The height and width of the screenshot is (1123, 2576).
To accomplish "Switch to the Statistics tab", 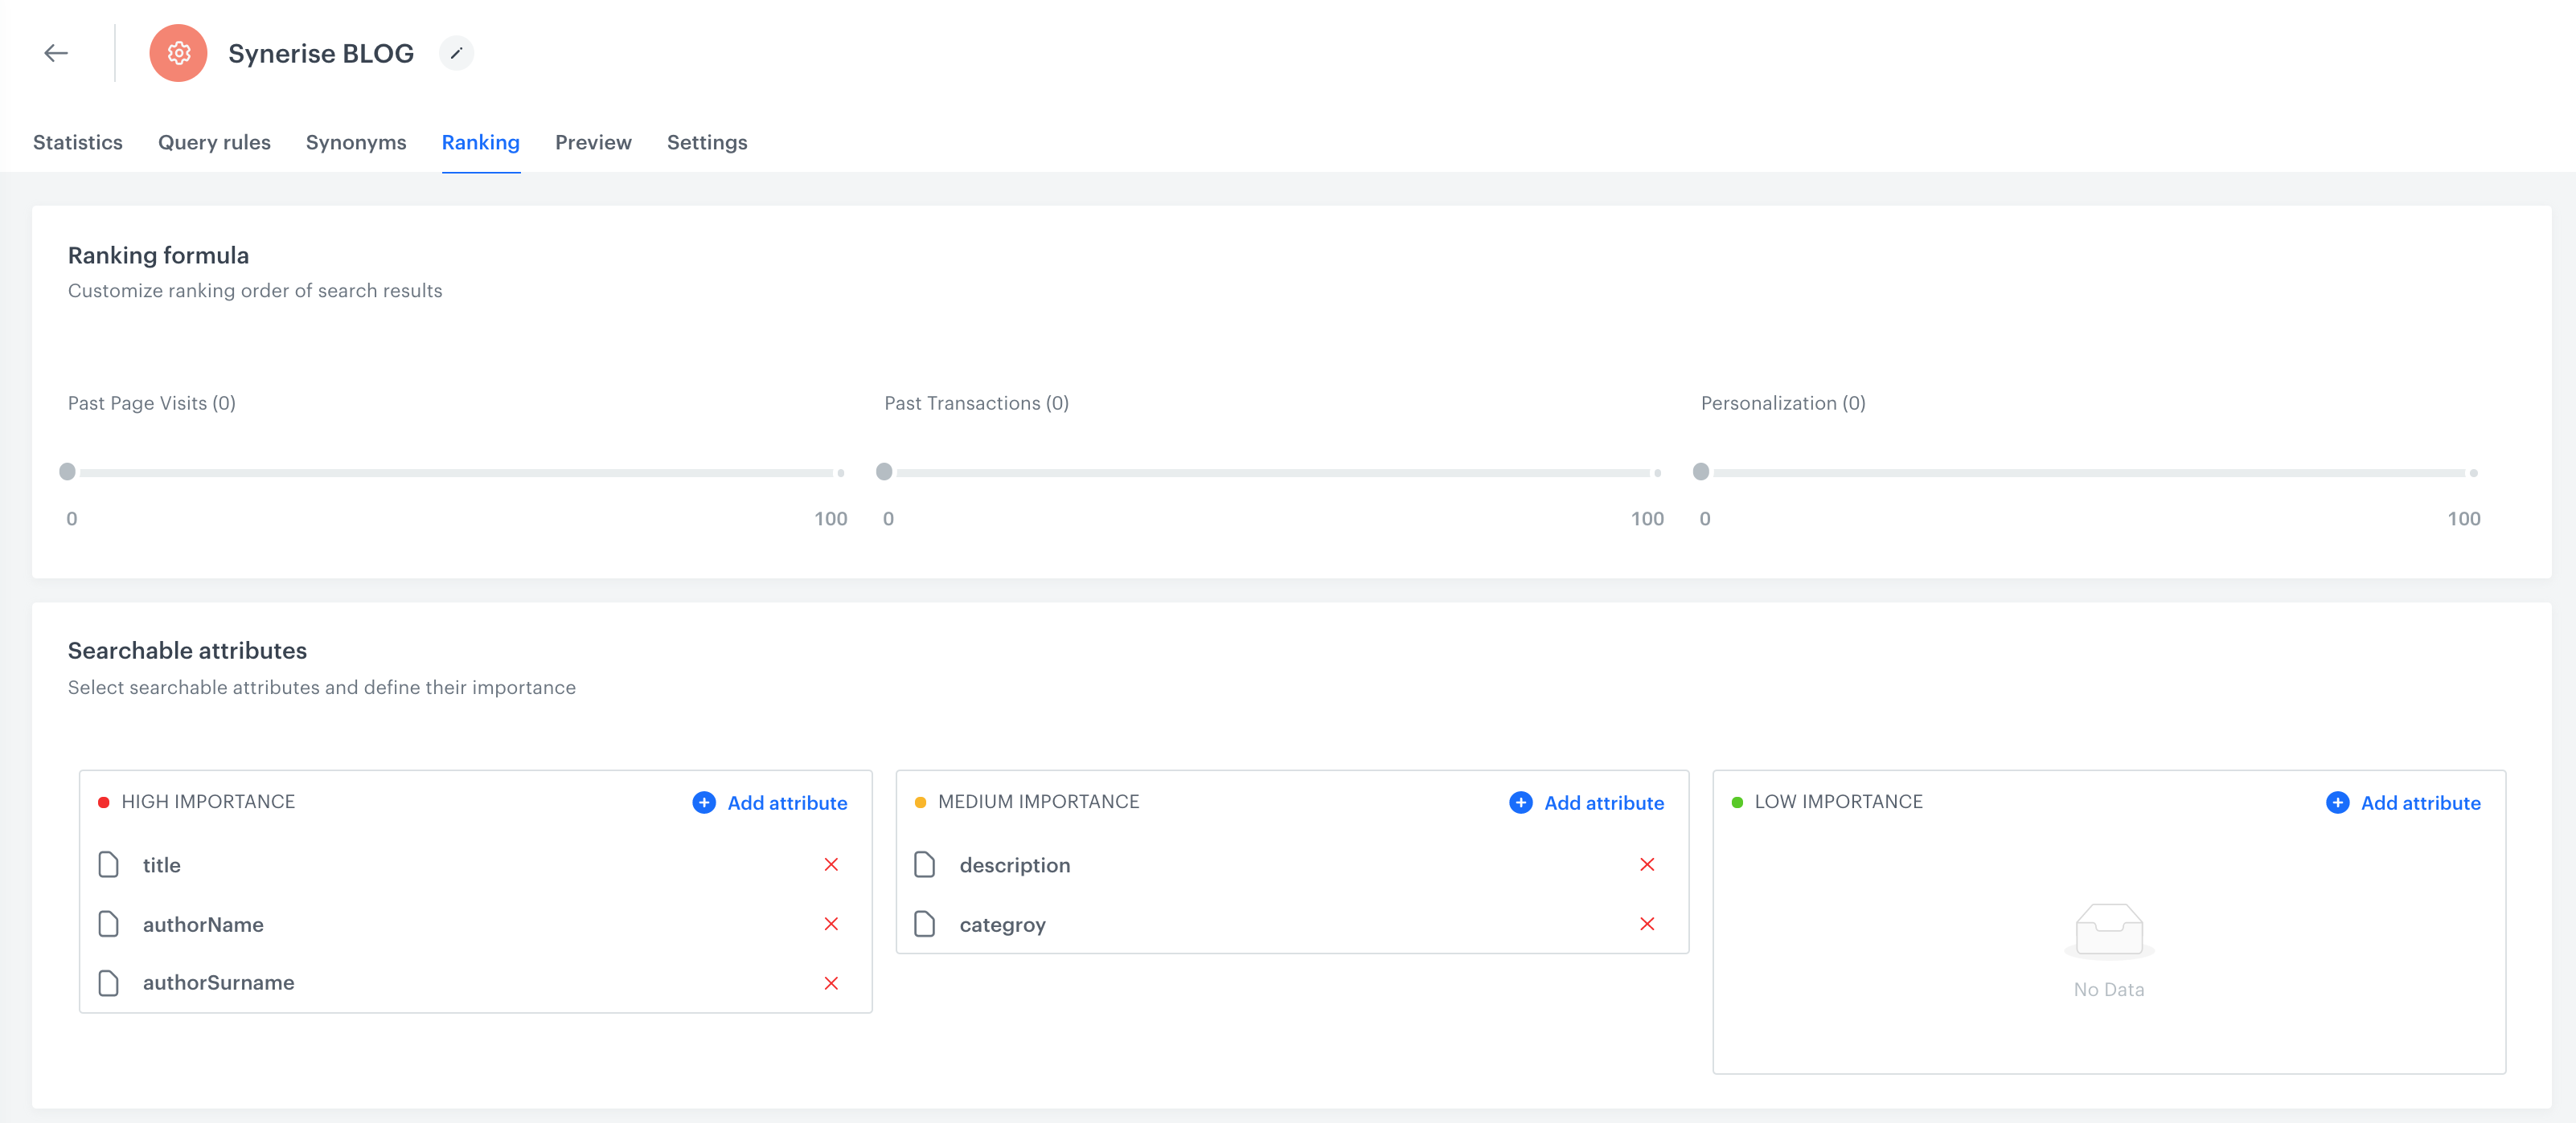I will point(77,142).
